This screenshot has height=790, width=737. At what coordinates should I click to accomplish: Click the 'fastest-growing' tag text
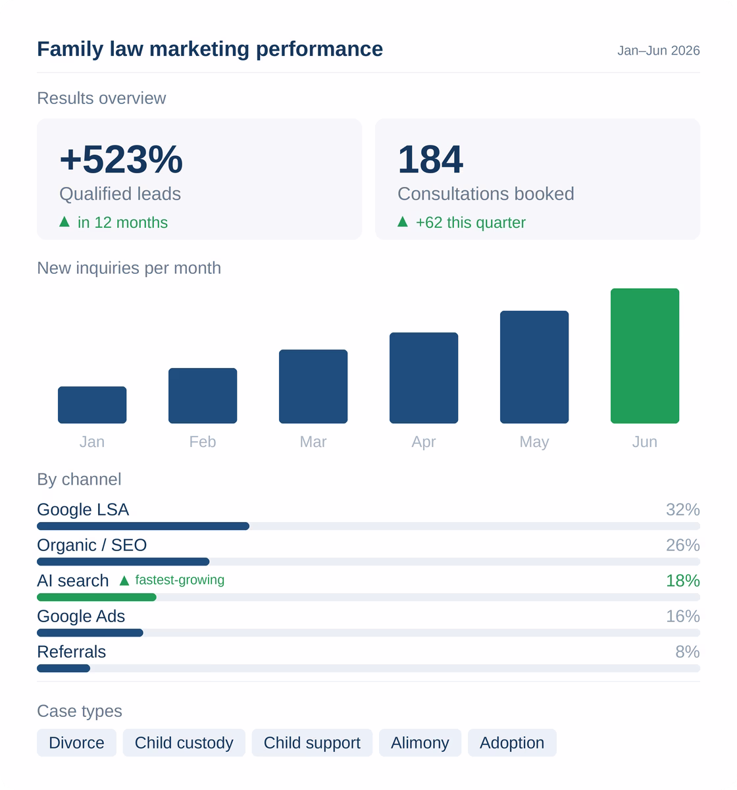[x=180, y=580]
